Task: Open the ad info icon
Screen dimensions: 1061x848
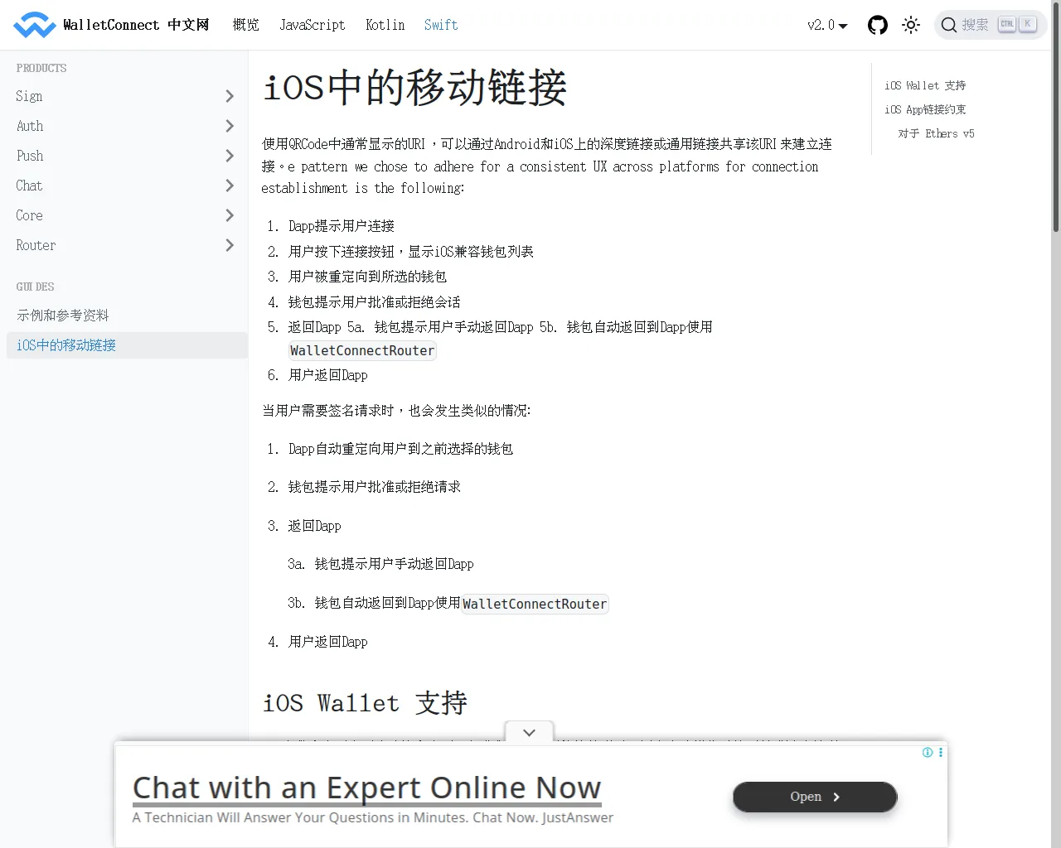Action: tap(928, 753)
